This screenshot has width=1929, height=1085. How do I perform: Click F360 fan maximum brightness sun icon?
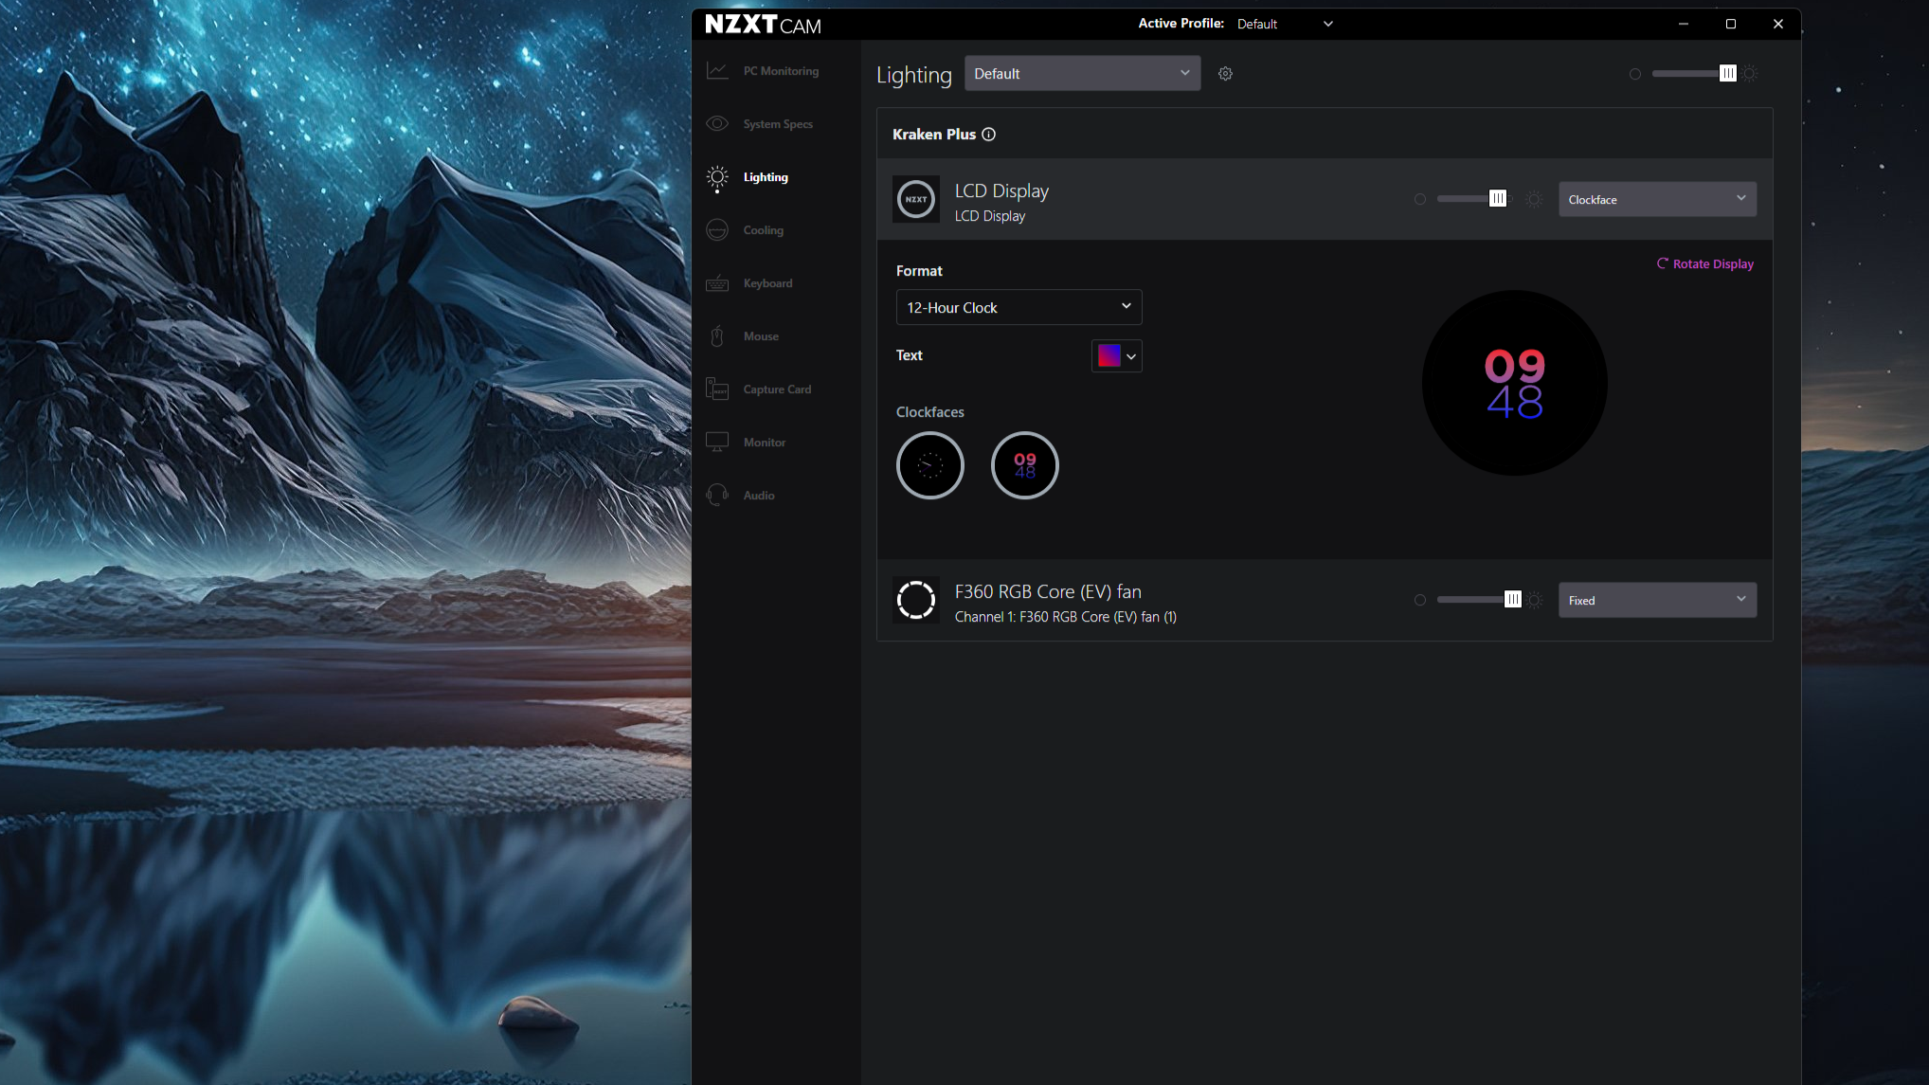click(1535, 600)
